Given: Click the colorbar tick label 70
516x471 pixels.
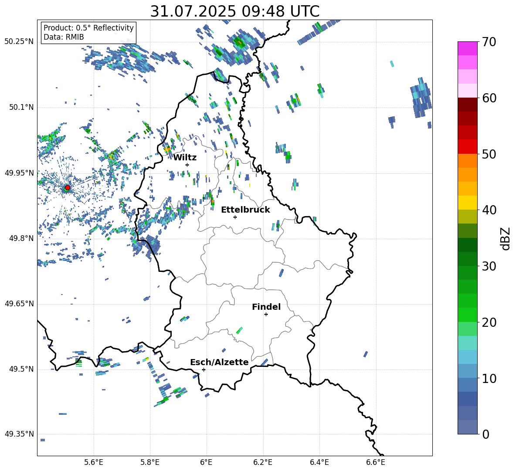Looking at the screenshot, I should 489,42.
